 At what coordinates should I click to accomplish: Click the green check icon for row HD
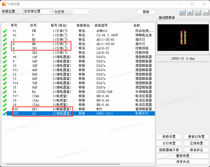point(5,40)
